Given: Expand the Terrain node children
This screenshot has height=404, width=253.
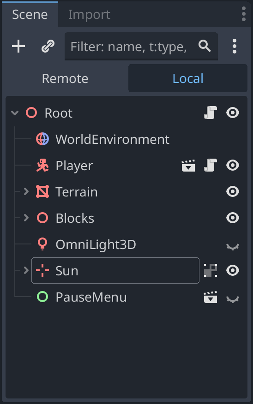Looking at the screenshot, I should click(x=26, y=191).
